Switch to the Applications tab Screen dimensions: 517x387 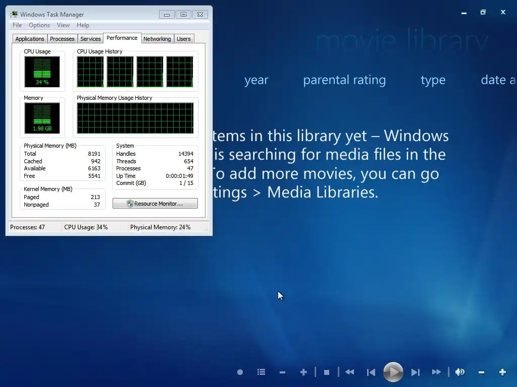pyautogui.click(x=30, y=39)
